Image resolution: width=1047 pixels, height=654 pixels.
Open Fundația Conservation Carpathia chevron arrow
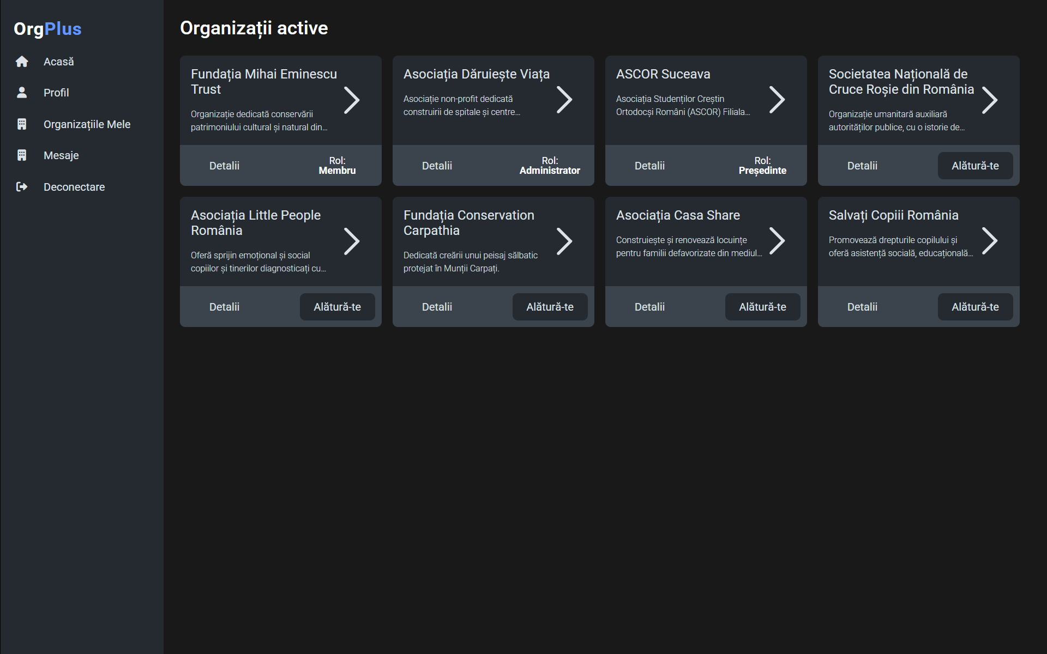coord(564,241)
